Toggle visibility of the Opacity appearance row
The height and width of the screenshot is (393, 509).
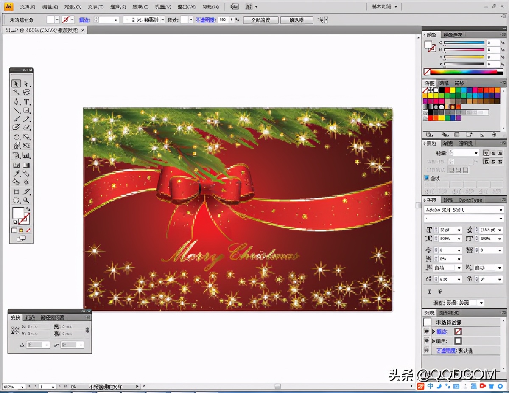click(x=427, y=351)
